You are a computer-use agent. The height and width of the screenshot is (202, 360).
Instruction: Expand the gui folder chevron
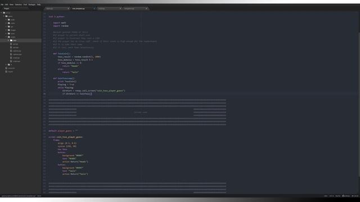[6, 26]
